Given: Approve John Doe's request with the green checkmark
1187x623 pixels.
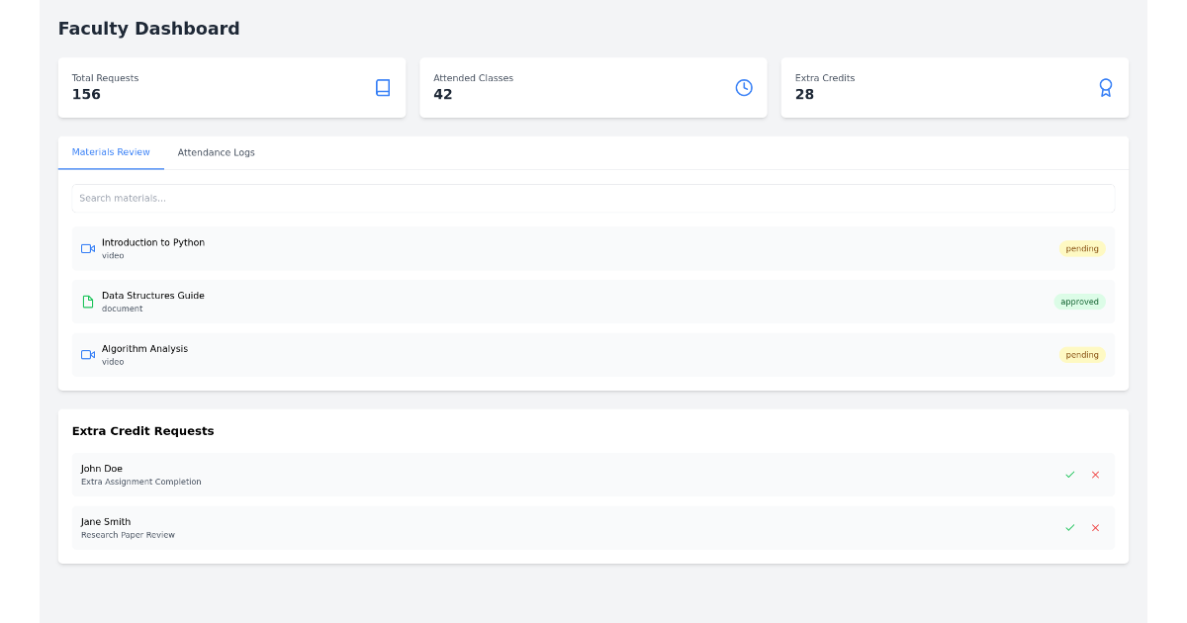Looking at the screenshot, I should (x=1069, y=475).
